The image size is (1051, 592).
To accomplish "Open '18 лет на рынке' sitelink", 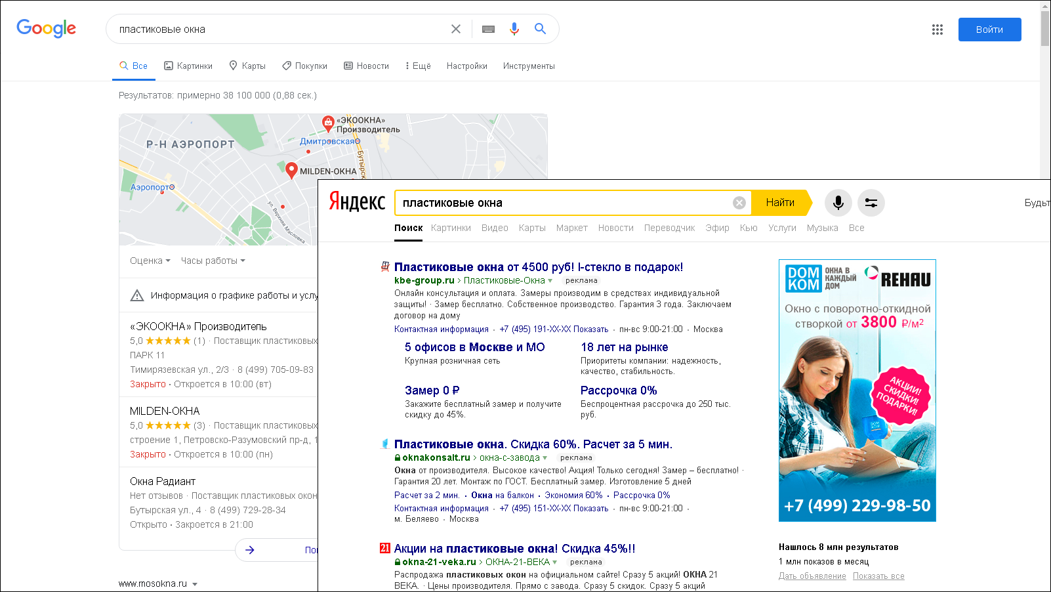I will click(x=624, y=347).
